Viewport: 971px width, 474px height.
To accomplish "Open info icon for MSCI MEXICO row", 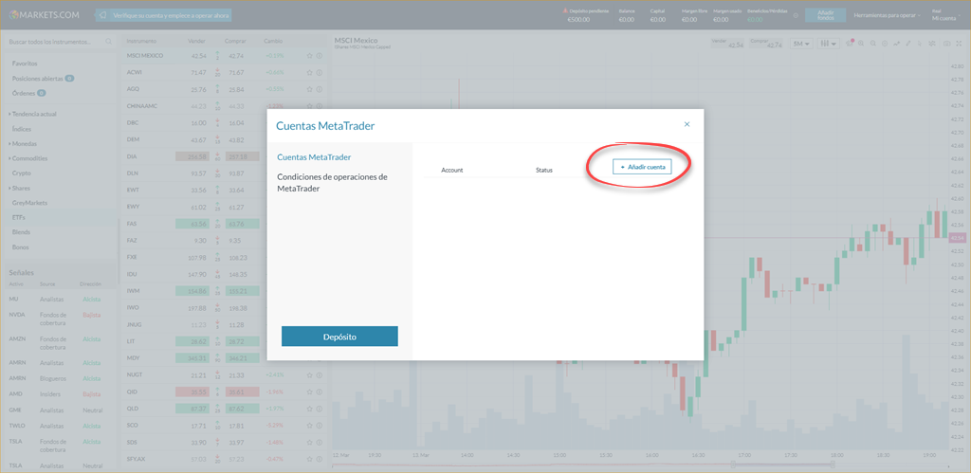I will (320, 56).
